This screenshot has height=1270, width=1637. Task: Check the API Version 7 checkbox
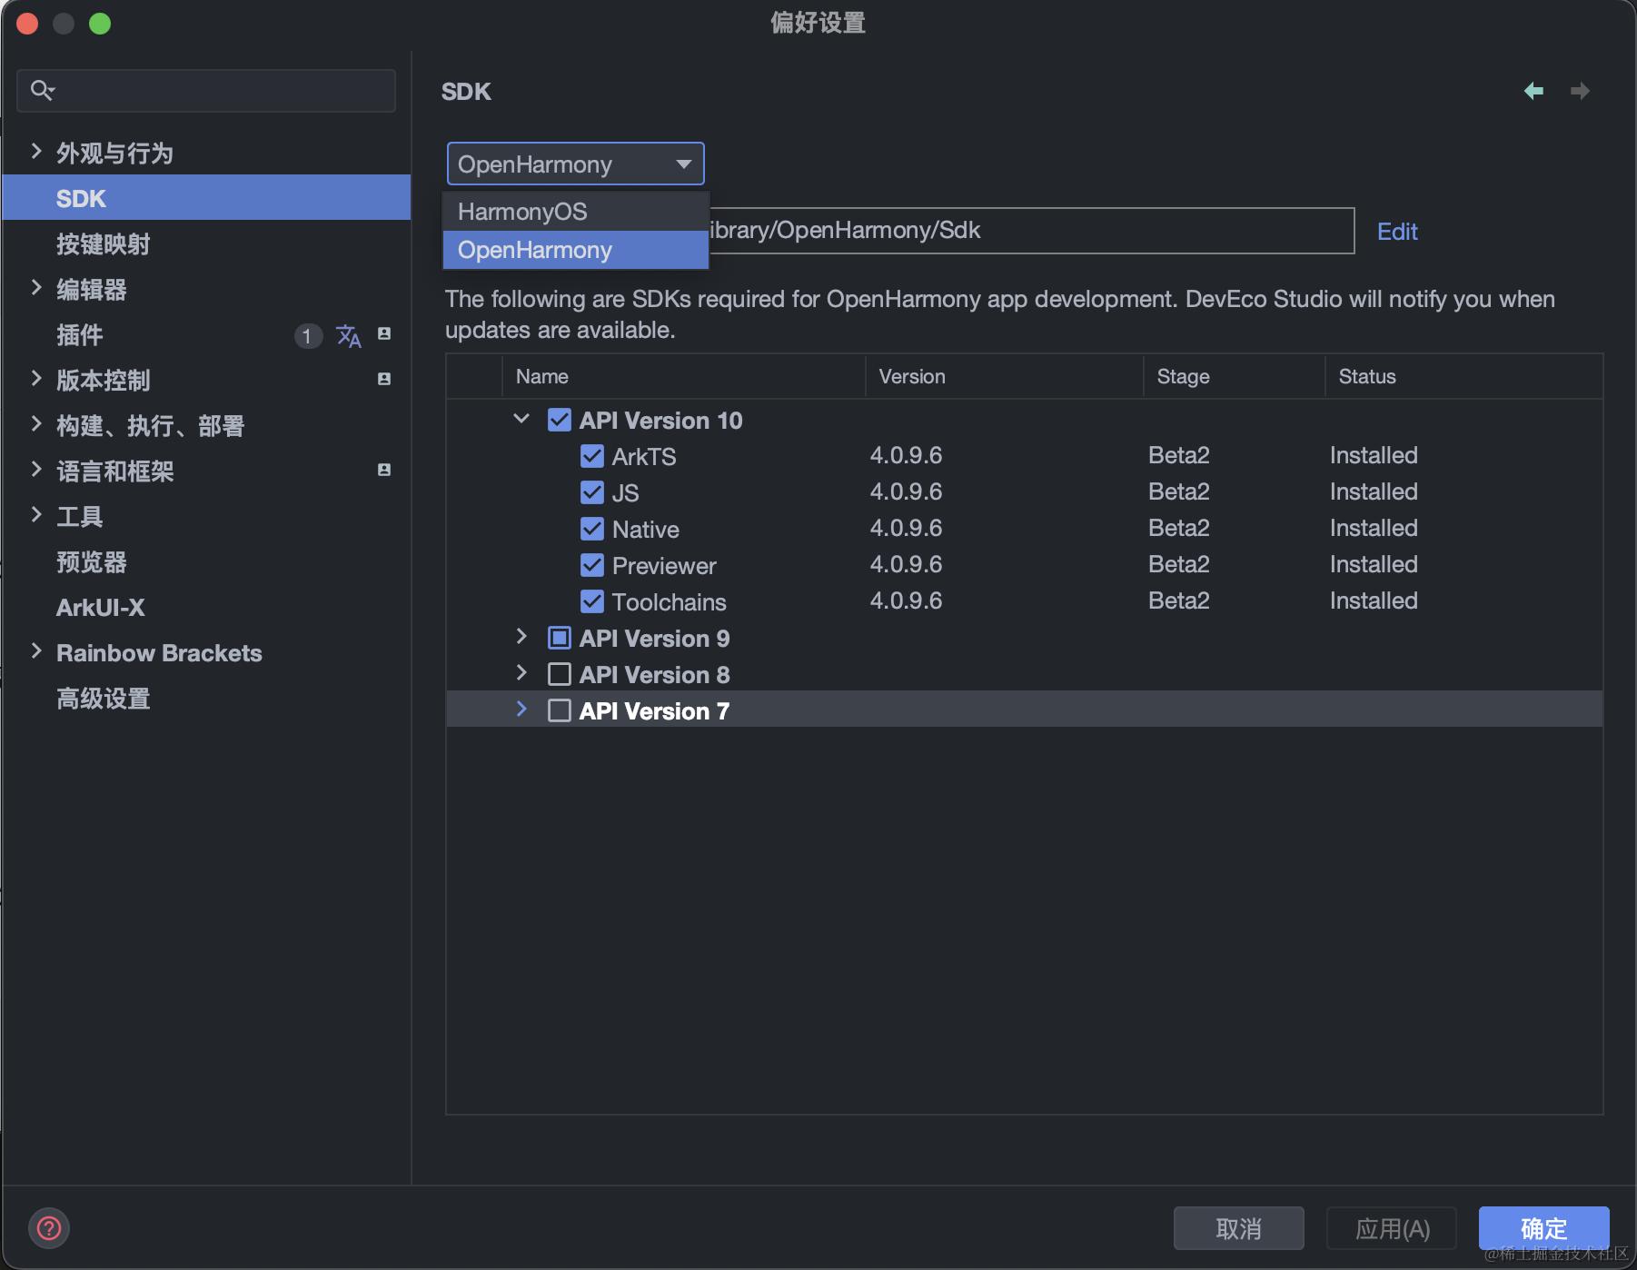pos(560,710)
